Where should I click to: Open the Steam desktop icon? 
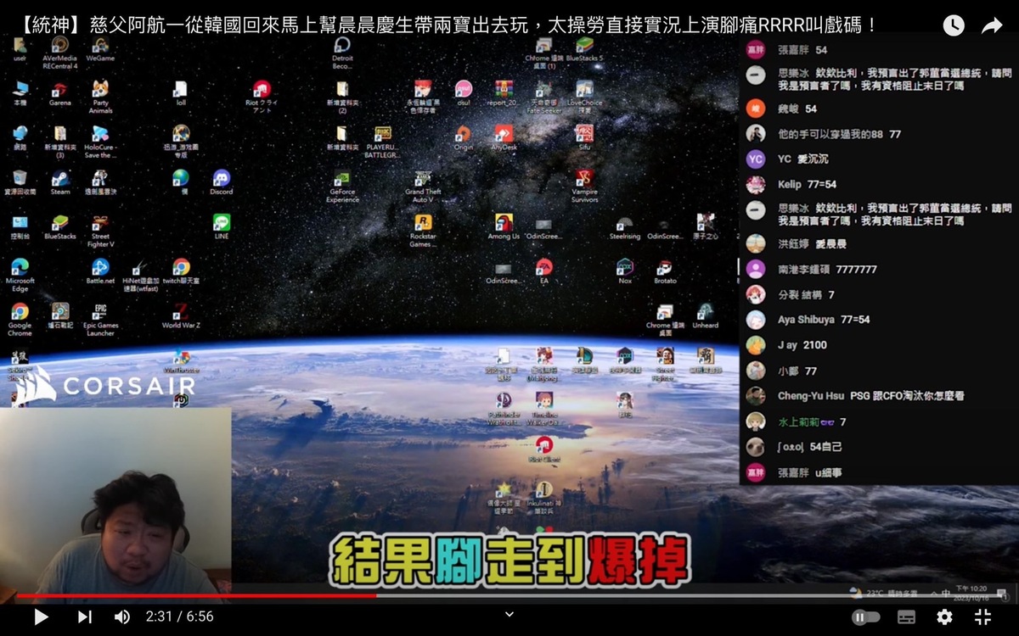pos(60,181)
